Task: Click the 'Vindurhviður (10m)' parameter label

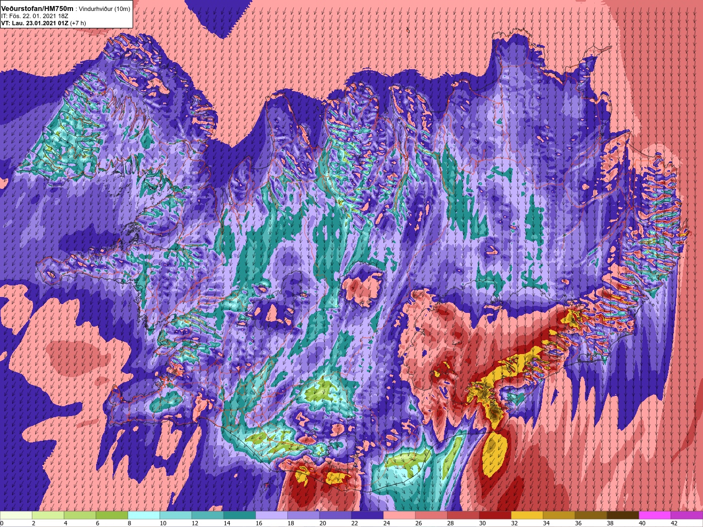Action: (105, 9)
